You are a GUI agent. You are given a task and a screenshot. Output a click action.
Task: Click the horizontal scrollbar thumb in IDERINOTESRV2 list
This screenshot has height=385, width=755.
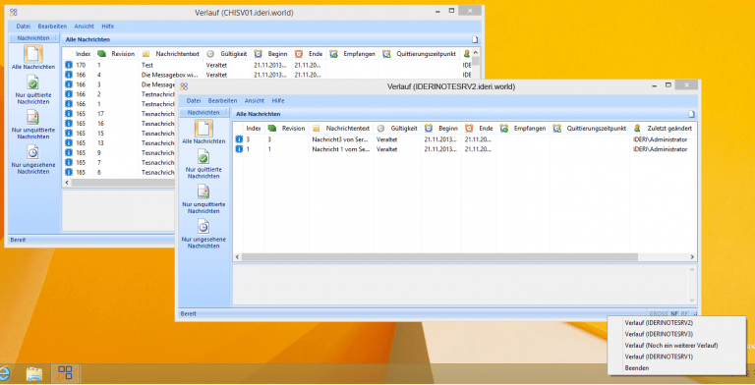tap(439, 257)
